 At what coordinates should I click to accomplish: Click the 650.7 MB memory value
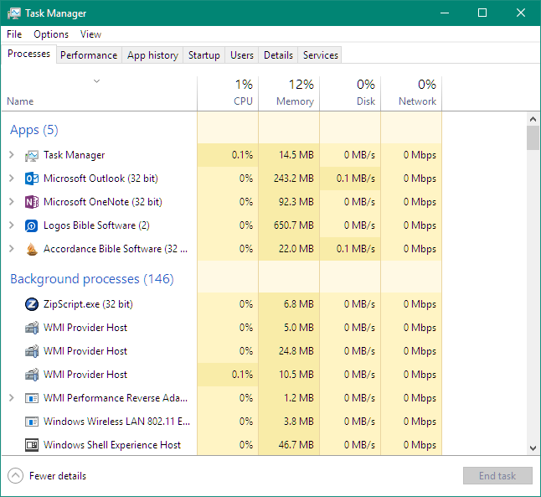(x=294, y=225)
